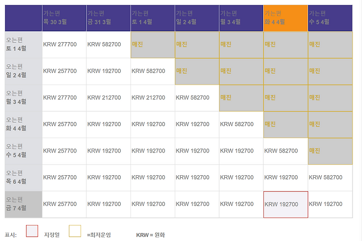This screenshot has width=362, height=241.
Task: Choose the 일 2 4월 departure column header
Action: (197, 18)
